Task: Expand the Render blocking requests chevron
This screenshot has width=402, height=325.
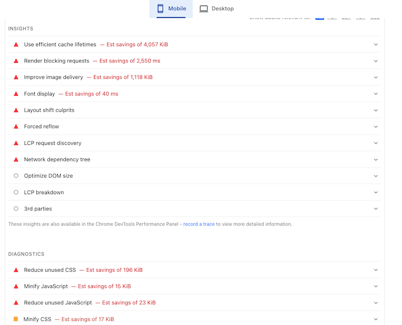Action: pos(375,61)
